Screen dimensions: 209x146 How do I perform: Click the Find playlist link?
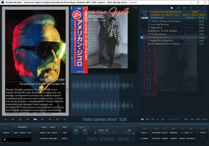click(192, 119)
